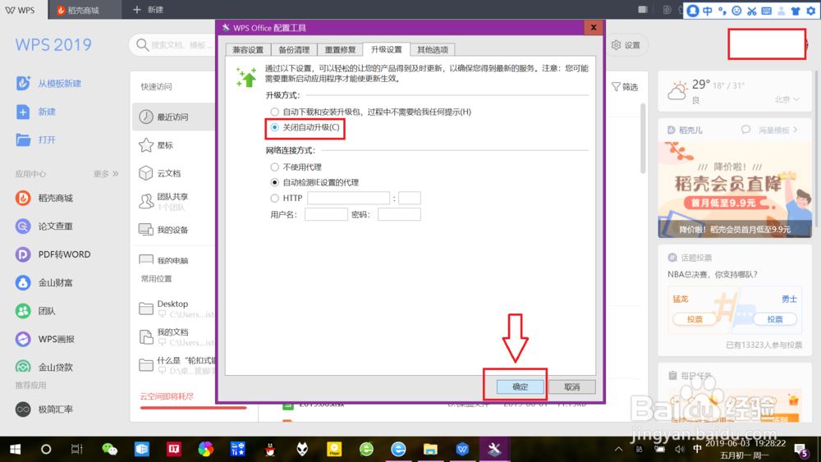Image resolution: width=821 pixels, height=462 pixels.
Task: Vote 投票 for 猛龙
Action: pos(695,319)
